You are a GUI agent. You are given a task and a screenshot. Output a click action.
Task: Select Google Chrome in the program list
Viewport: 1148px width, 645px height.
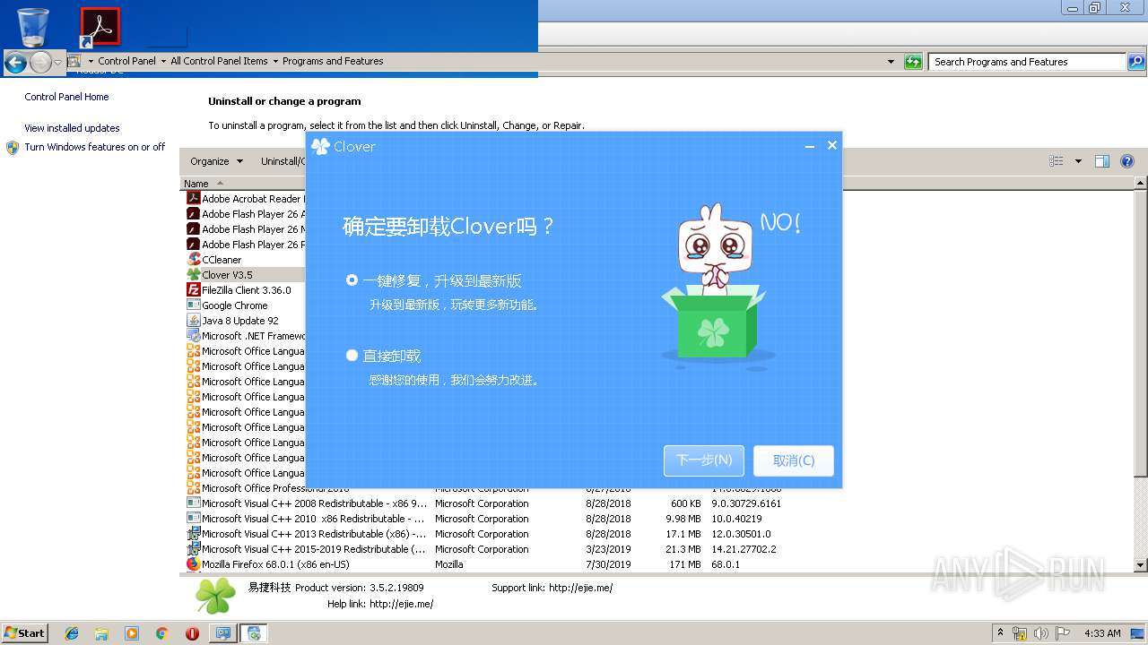click(x=244, y=305)
